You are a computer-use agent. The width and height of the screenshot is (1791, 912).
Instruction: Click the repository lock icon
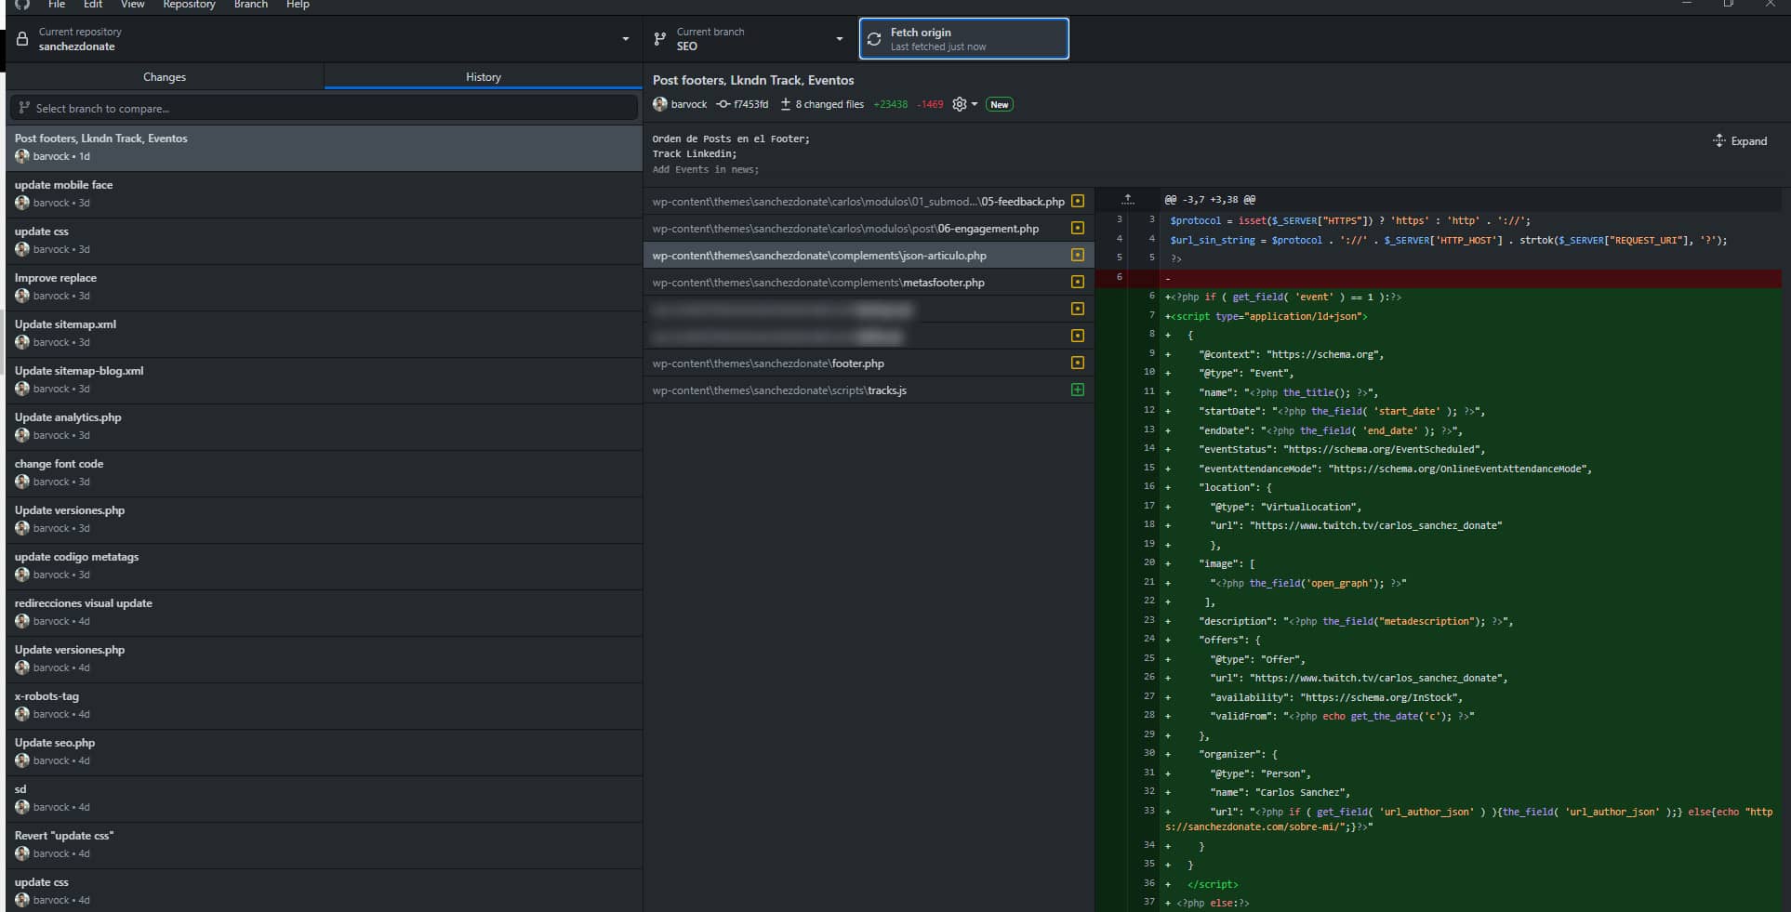click(x=22, y=39)
